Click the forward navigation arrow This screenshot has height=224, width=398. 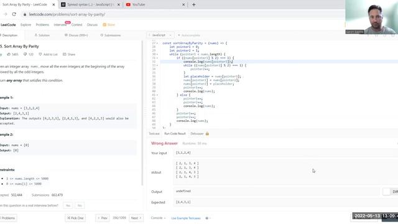[6, 14]
